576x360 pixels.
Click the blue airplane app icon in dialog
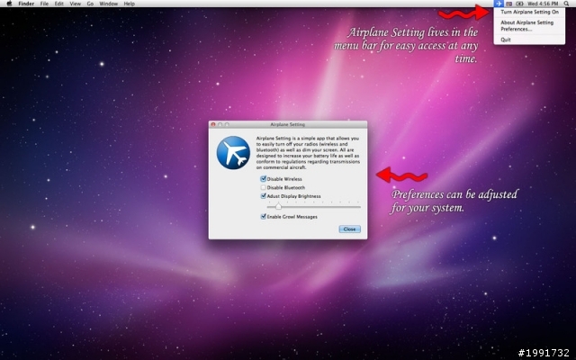(233, 152)
